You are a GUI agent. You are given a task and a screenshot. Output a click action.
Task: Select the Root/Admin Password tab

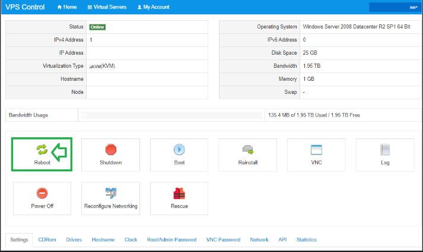tap(171, 240)
